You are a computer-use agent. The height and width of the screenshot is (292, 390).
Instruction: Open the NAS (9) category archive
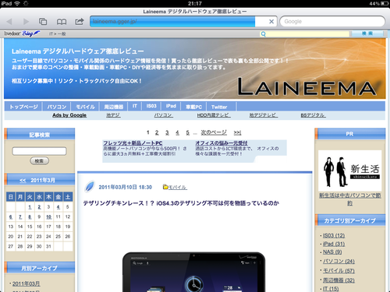pos(332,252)
